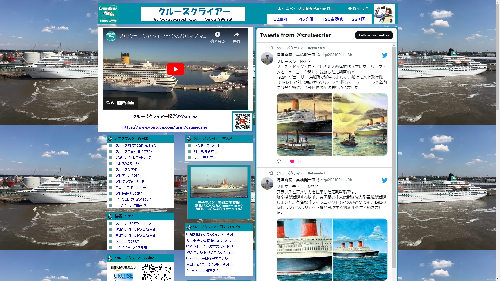The width and height of the screenshot is (500, 281).
Task: Open MSCクルーズ検索オンライン予約 link
Action: tap(209, 246)
